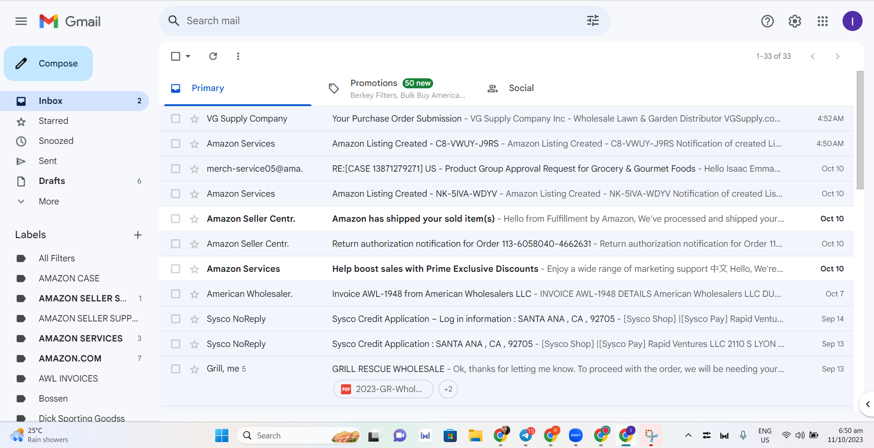Open the main menu hamburger icon

pos(21,21)
